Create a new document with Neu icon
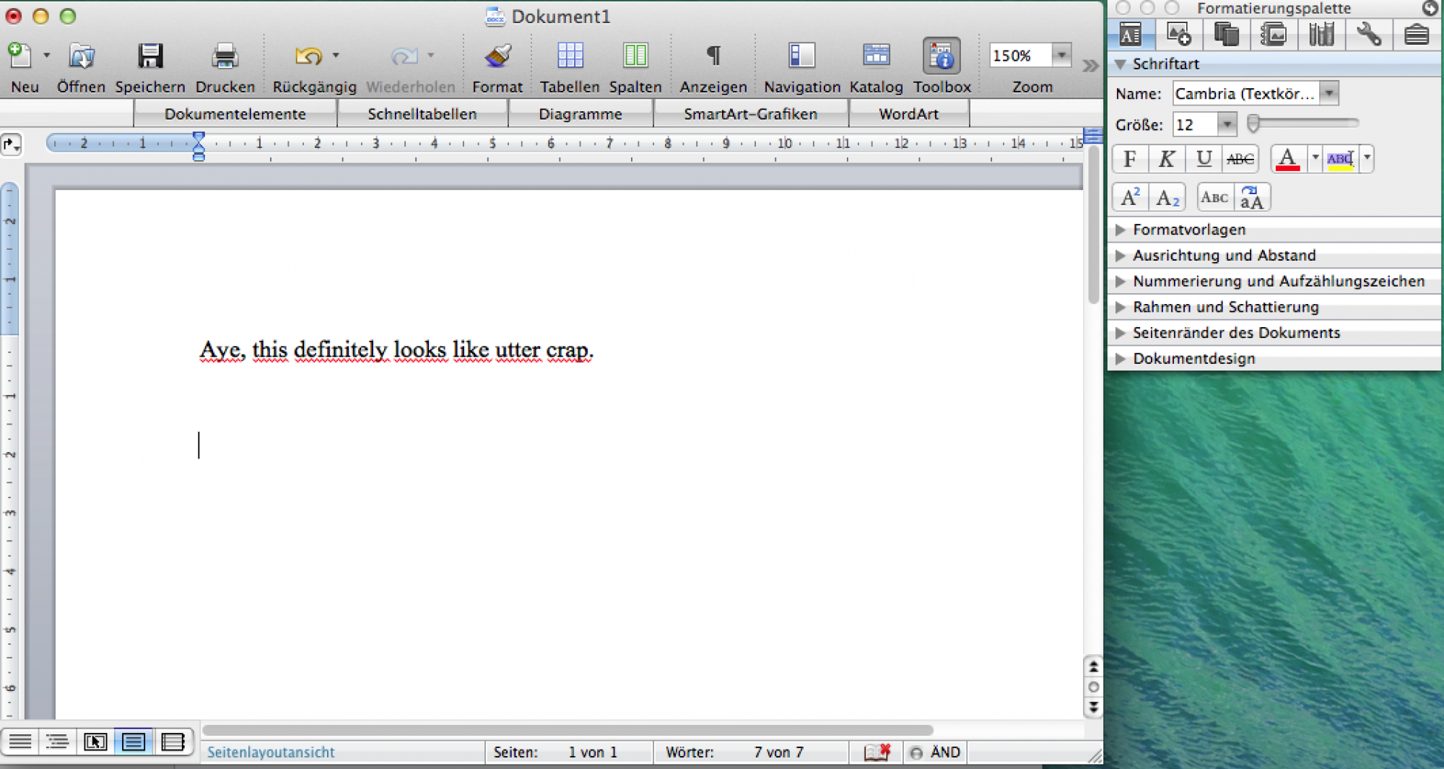 tap(19, 56)
